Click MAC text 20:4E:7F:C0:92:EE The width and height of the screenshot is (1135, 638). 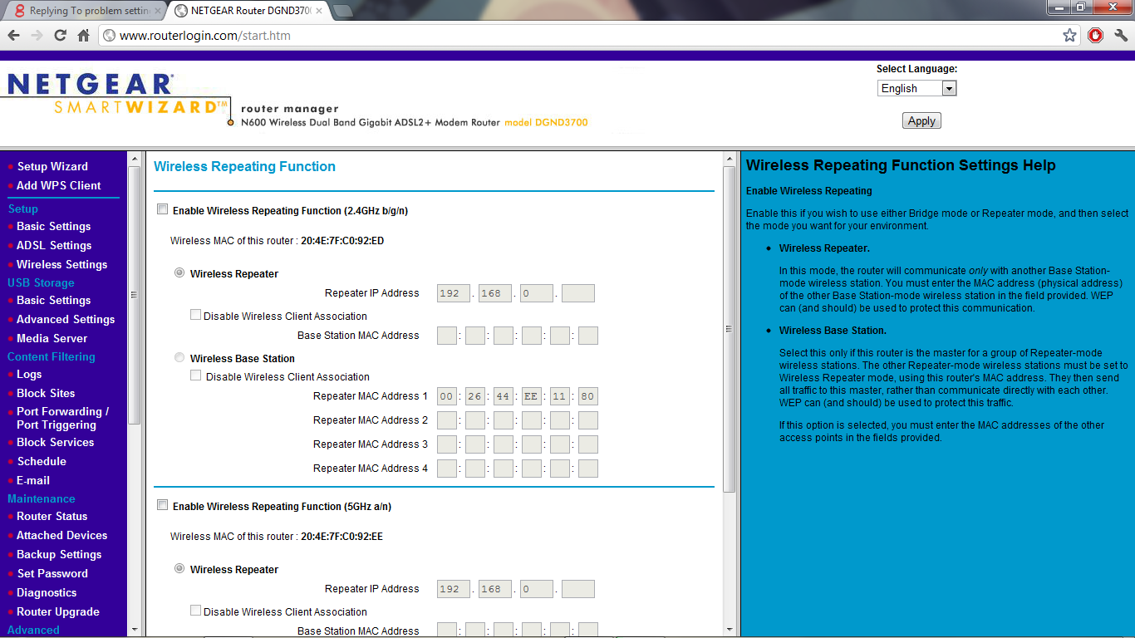tap(342, 537)
